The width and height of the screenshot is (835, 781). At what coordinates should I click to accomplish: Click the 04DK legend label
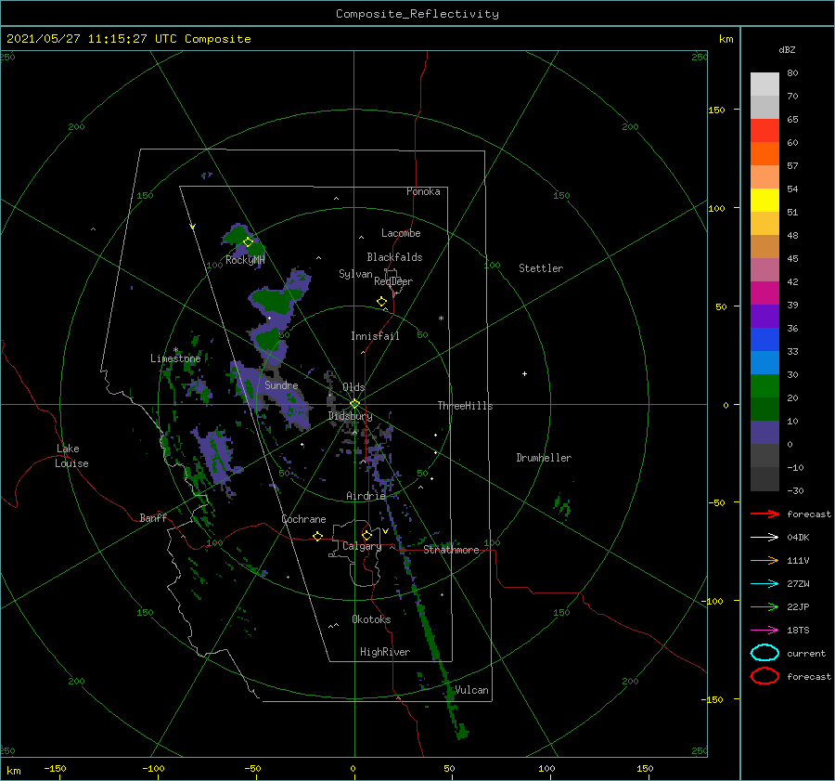tap(798, 538)
